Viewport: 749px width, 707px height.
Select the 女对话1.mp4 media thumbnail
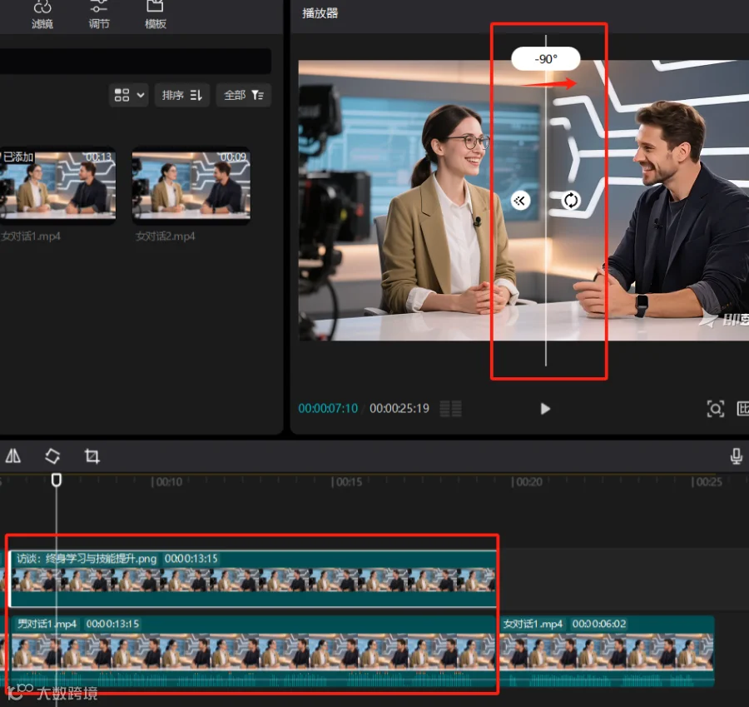tap(57, 186)
